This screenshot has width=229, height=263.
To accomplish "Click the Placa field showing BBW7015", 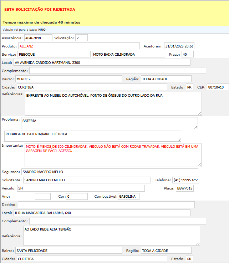I will click(x=185, y=188).
